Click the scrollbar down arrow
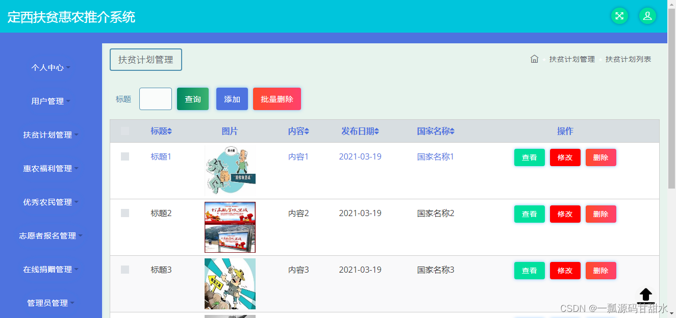Viewport: 676px width, 318px height. tap(671, 313)
